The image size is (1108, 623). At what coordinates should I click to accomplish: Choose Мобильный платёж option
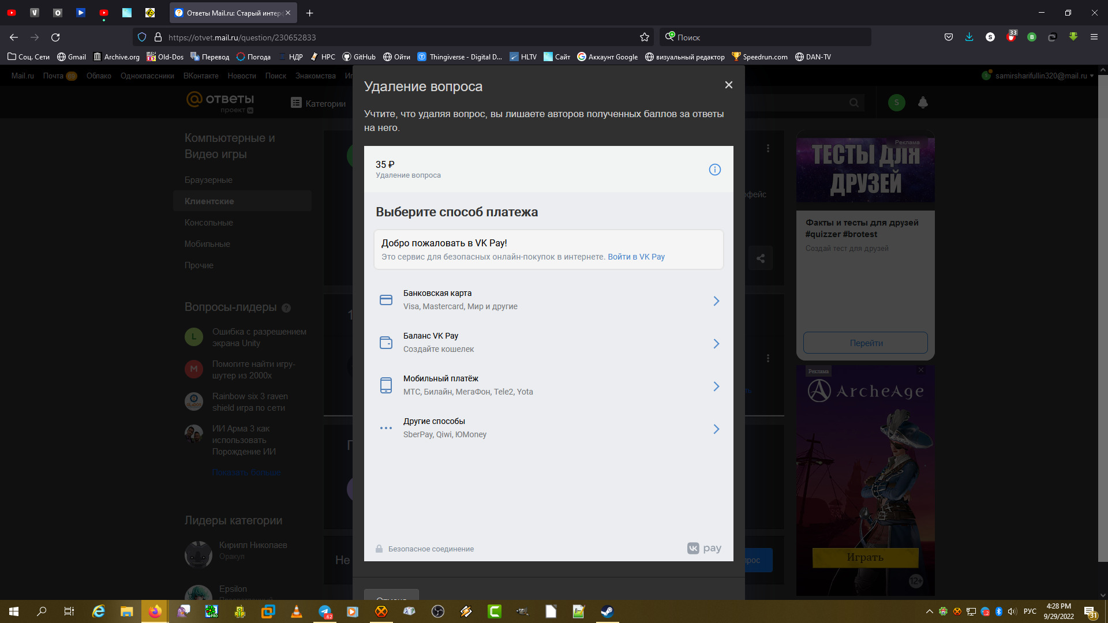pyautogui.click(x=548, y=385)
